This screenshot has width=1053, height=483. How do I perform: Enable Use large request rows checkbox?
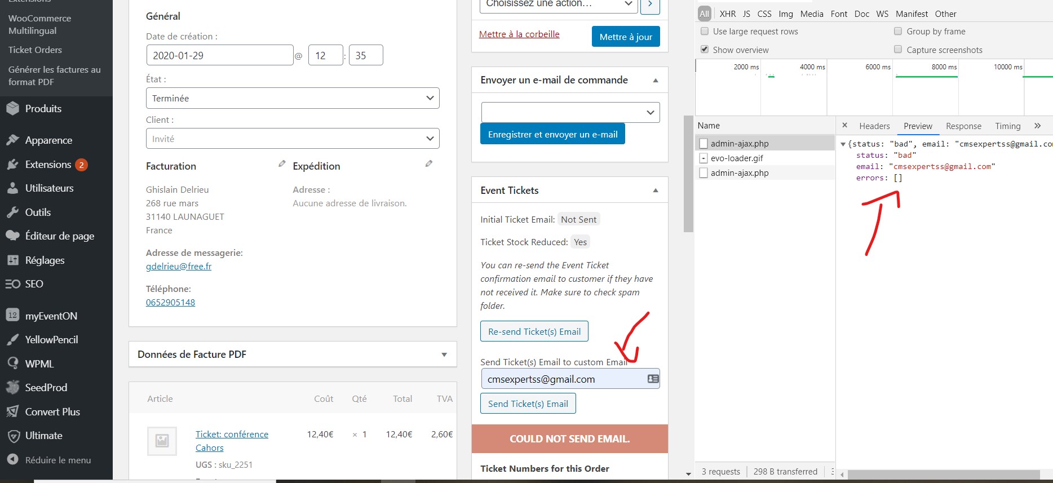pyautogui.click(x=705, y=32)
